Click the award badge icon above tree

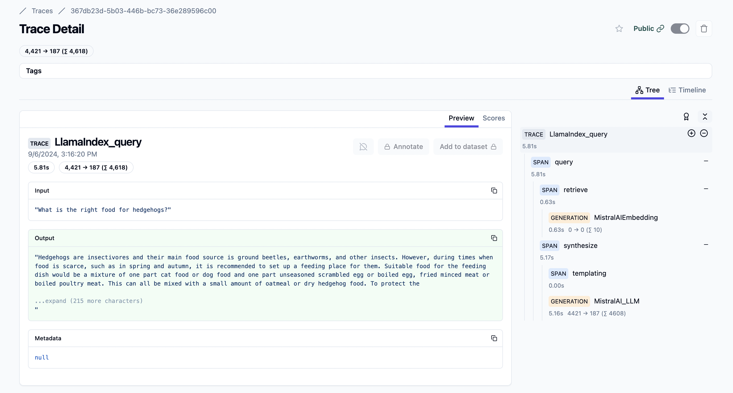(x=686, y=117)
